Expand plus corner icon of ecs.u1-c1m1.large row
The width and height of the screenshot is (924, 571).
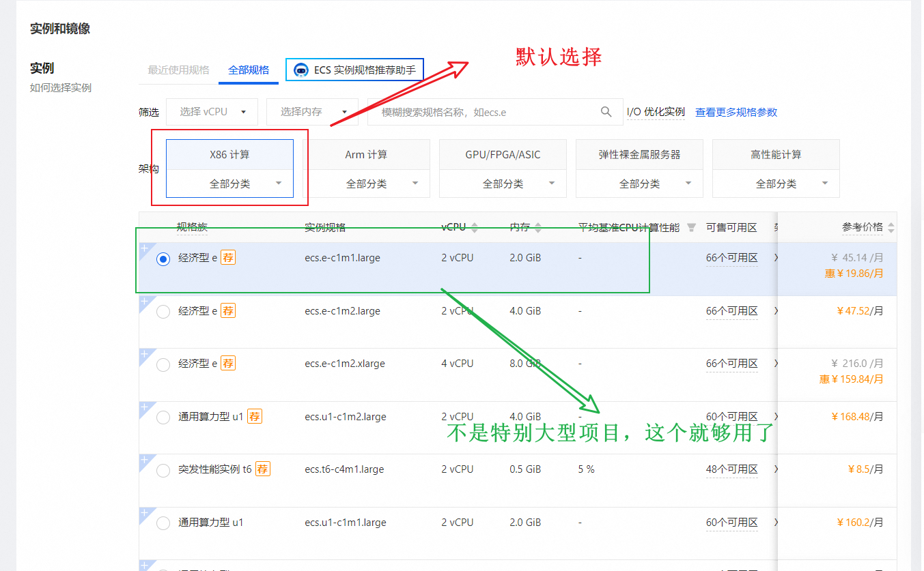coord(144,513)
